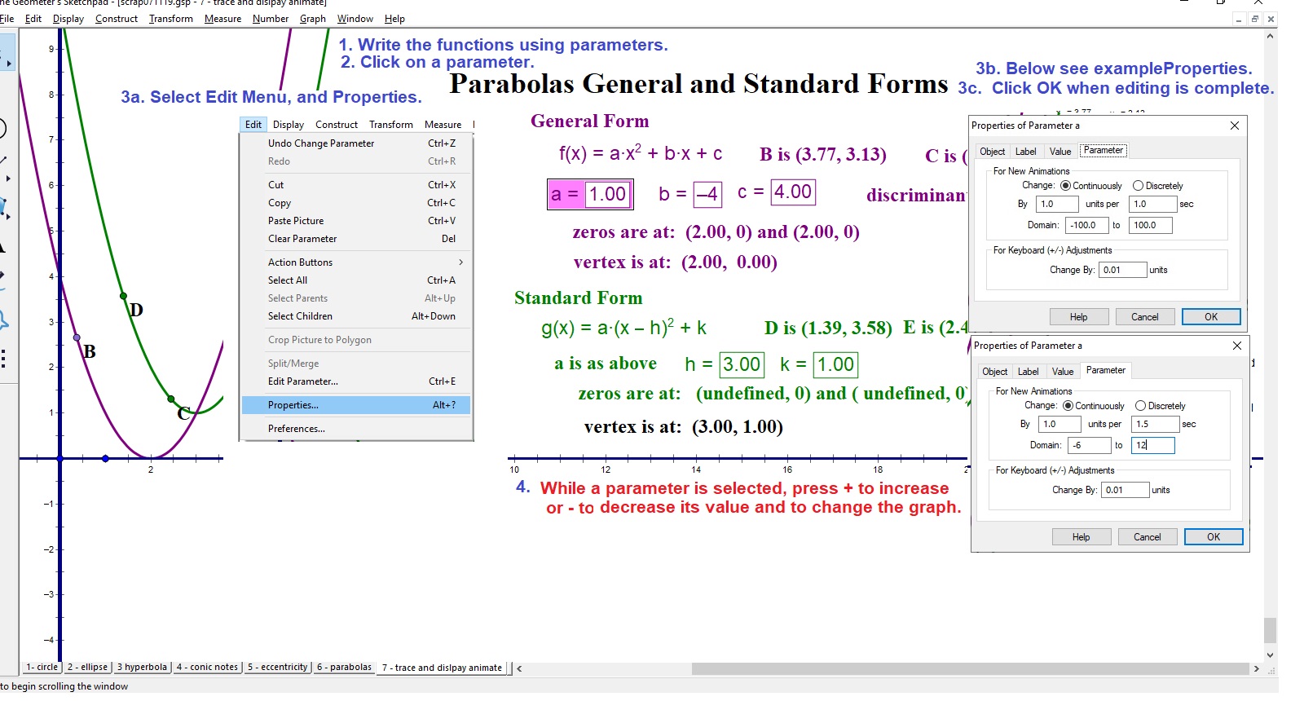
Task: Click the horizontal scrollbar thumb
Action: 968,668
